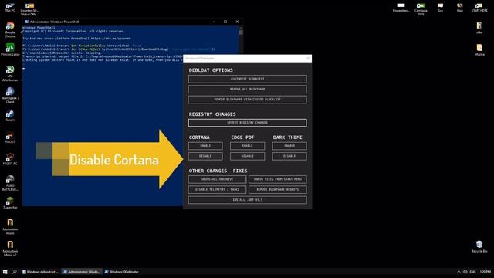The width and height of the screenshot is (494, 278).
Task: Launch Camtasia 2019 from the desktop
Action: pyautogui.click(x=421, y=8)
